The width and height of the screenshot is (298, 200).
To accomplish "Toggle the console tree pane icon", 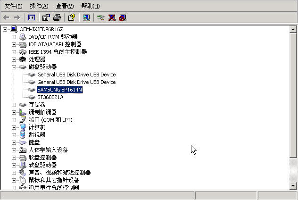I will click(x=32, y=17).
